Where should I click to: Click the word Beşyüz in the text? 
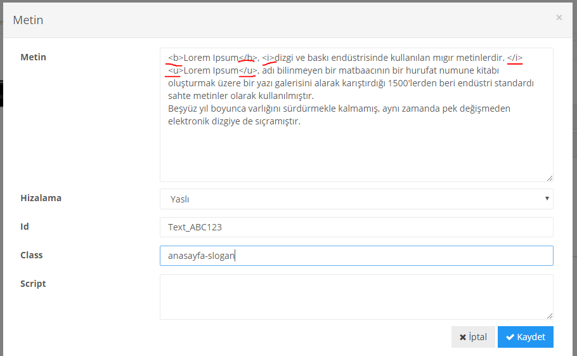click(183, 109)
